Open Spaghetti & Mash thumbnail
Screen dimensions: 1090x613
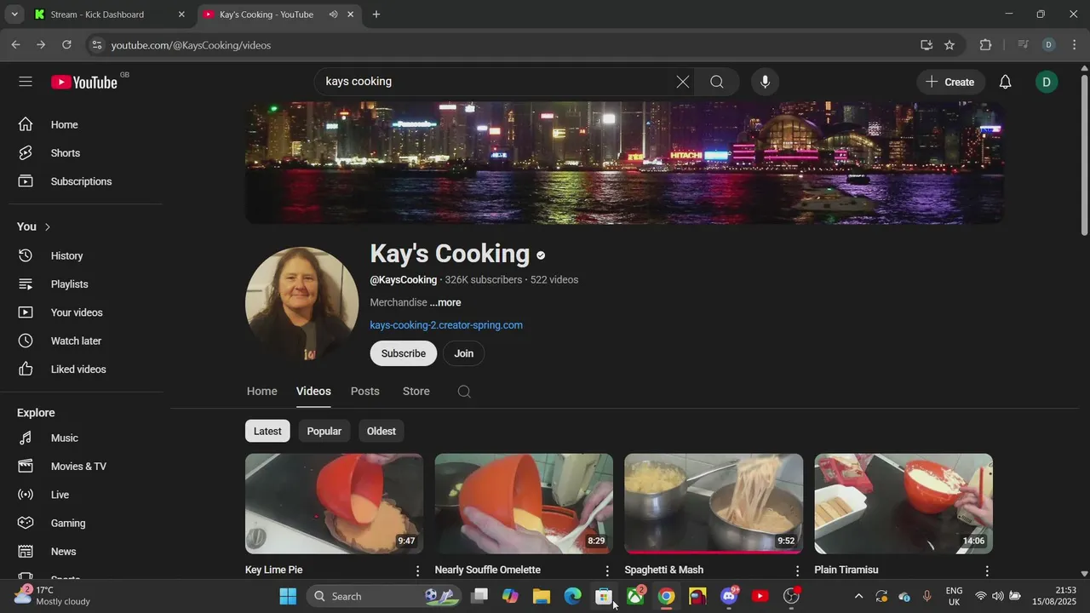714,503
